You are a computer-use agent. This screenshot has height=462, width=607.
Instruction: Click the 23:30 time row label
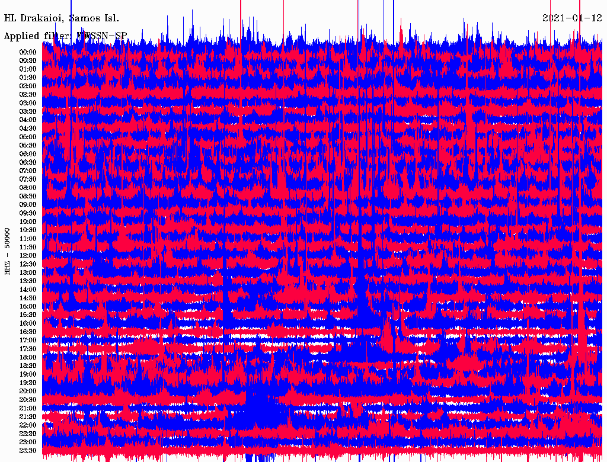pos(28,451)
